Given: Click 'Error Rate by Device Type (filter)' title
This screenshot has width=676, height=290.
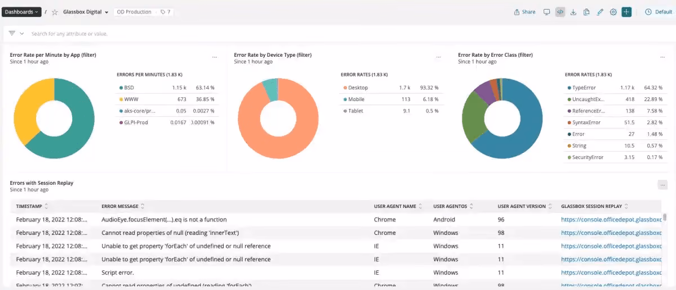Looking at the screenshot, I should point(273,55).
